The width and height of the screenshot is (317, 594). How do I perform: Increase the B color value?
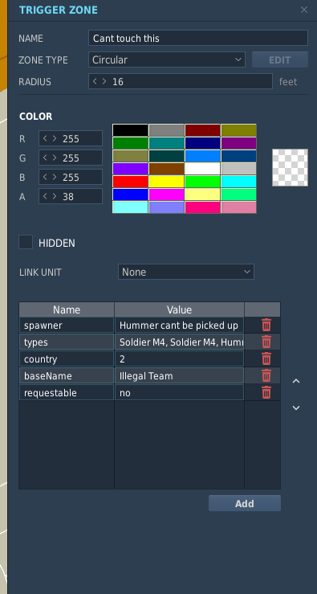(x=55, y=177)
